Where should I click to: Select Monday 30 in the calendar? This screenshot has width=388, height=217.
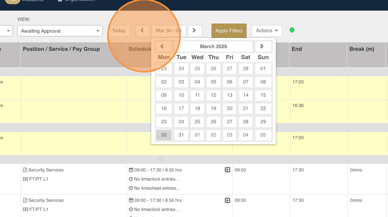[164, 135]
